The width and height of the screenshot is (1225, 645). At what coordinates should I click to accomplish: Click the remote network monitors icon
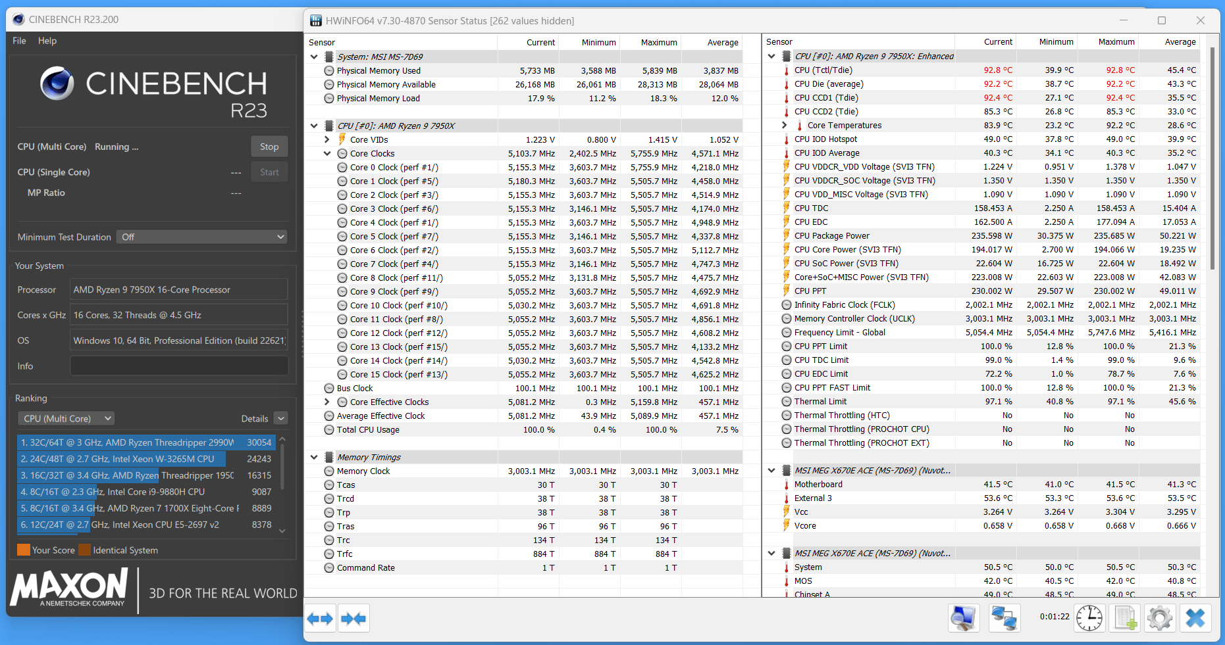(x=1004, y=618)
